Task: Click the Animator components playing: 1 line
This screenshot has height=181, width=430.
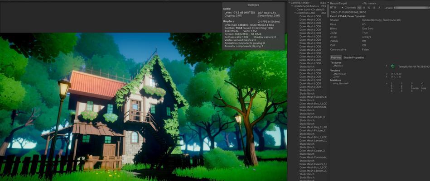Action: tap(244, 46)
